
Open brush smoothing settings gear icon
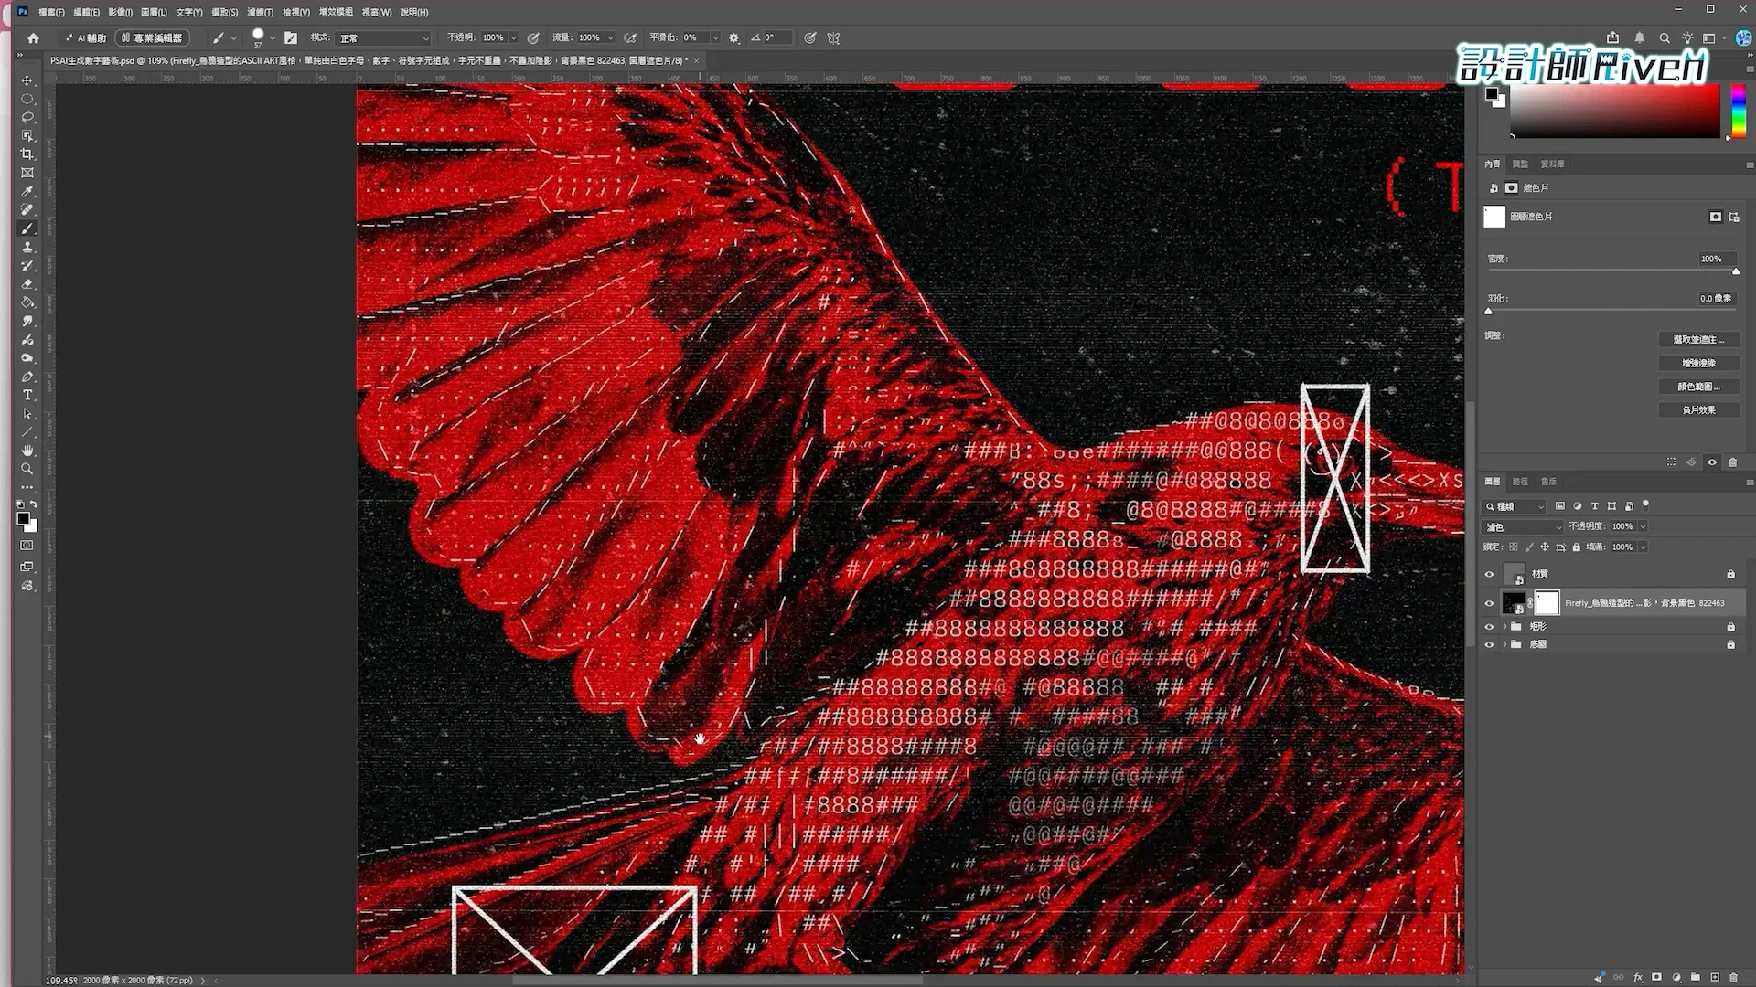point(733,38)
